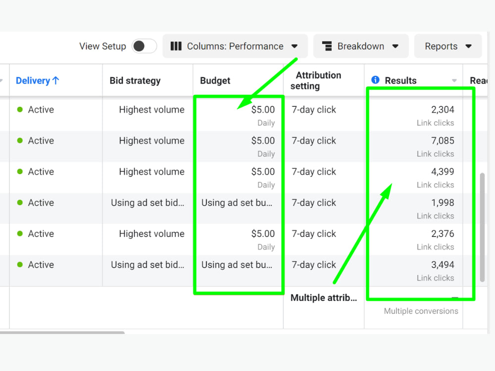
Task: Click the 1,998 link clicks result
Action: coord(443,202)
